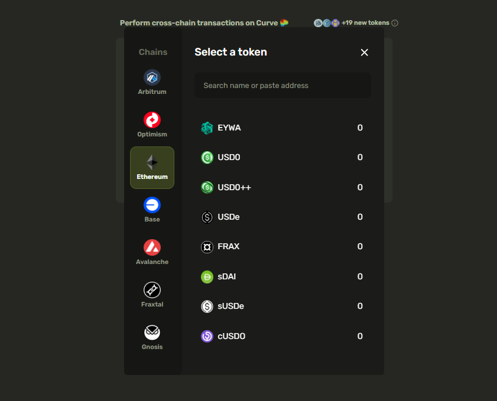
Task: Select the Base chain icon
Action: [x=152, y=205]
